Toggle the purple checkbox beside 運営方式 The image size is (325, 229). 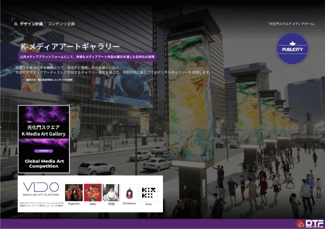23,80
